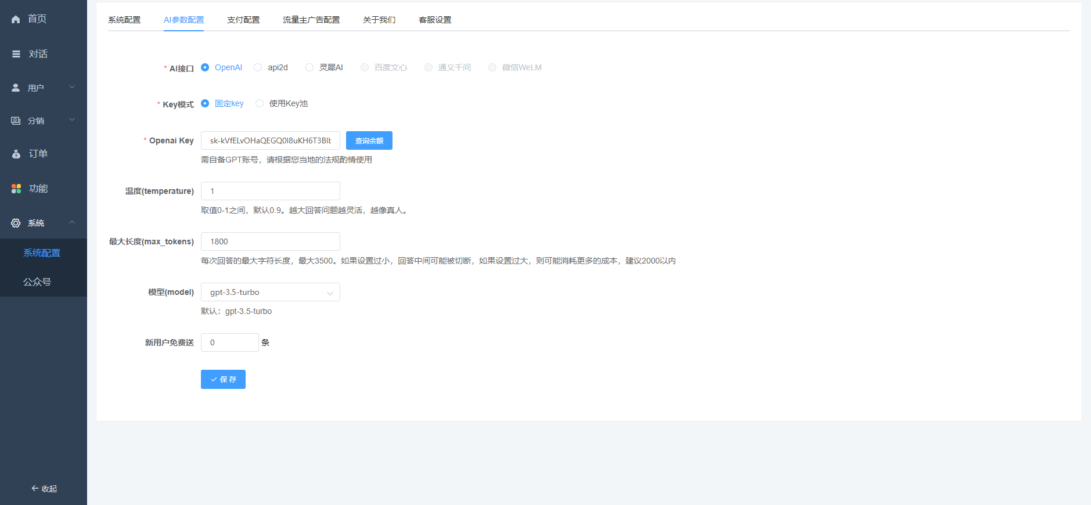The width and height of the screenshot is (1091, 505).
Task: Click the 'Key模式' field label
Action: click(178, 104)
